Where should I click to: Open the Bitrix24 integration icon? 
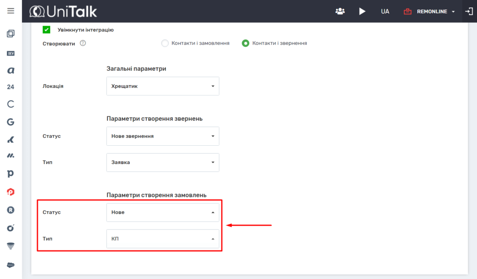pos(11,87)
